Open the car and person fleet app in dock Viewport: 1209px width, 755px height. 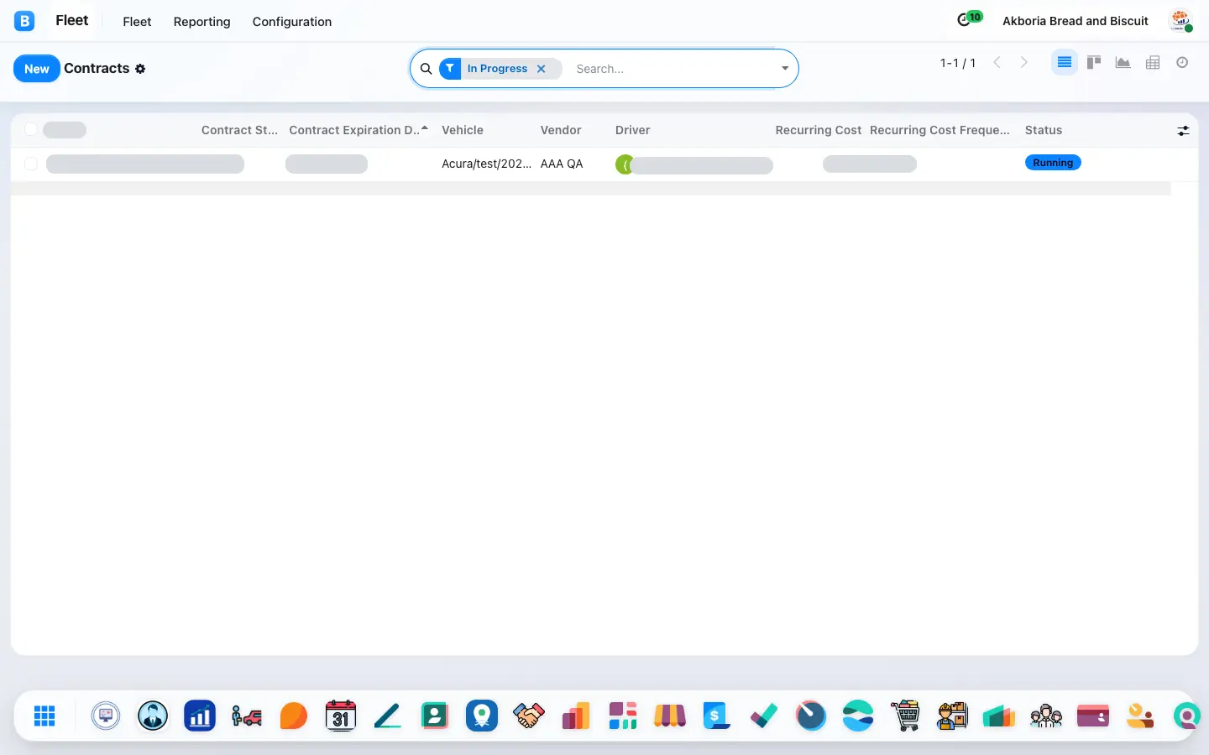(247, 716)
